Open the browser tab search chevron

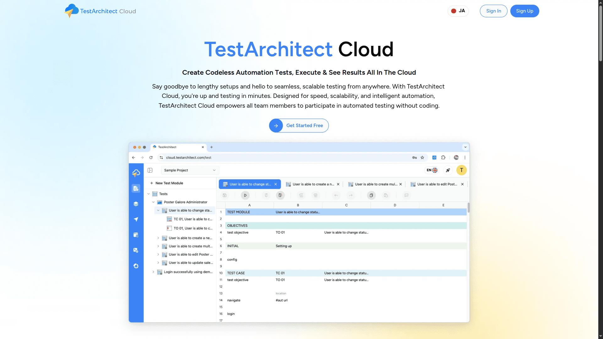[465, 147]
